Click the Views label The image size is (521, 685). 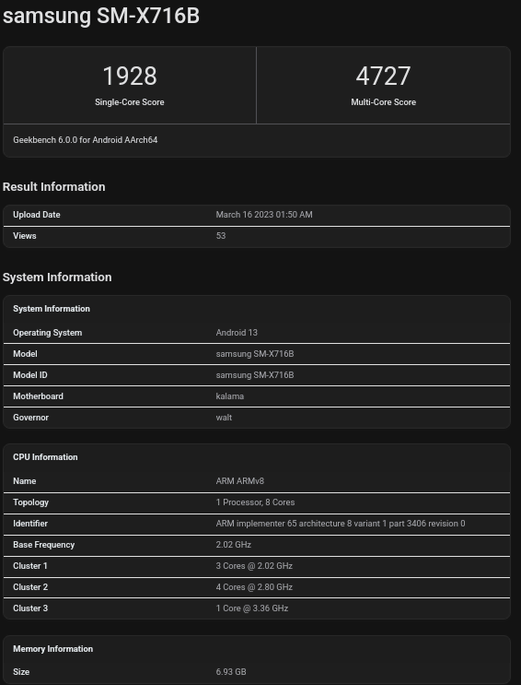point(25,236)
